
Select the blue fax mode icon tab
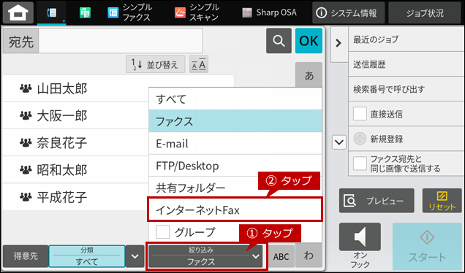(x=52, y=12)
